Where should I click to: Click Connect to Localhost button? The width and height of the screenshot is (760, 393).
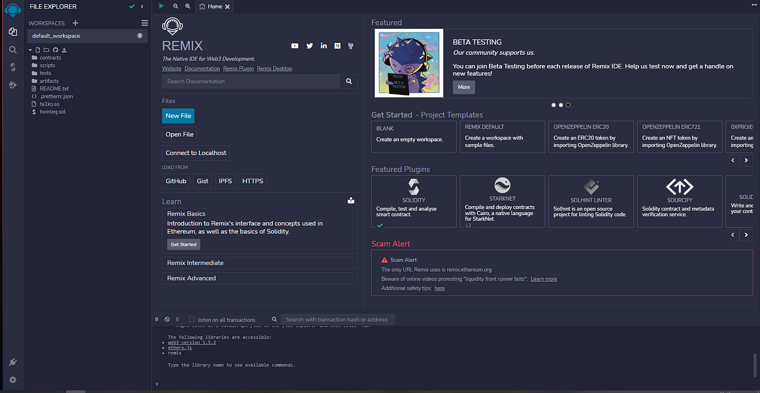coord(196,153)
